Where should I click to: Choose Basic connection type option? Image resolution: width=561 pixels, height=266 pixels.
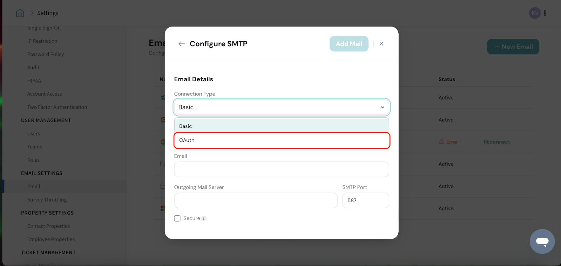[x=282, y=126]
